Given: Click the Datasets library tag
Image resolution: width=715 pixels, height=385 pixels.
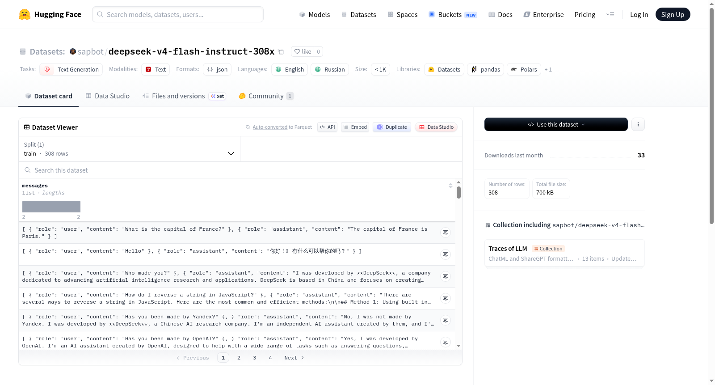Looking at the screenshot, I should pos(444,69).
